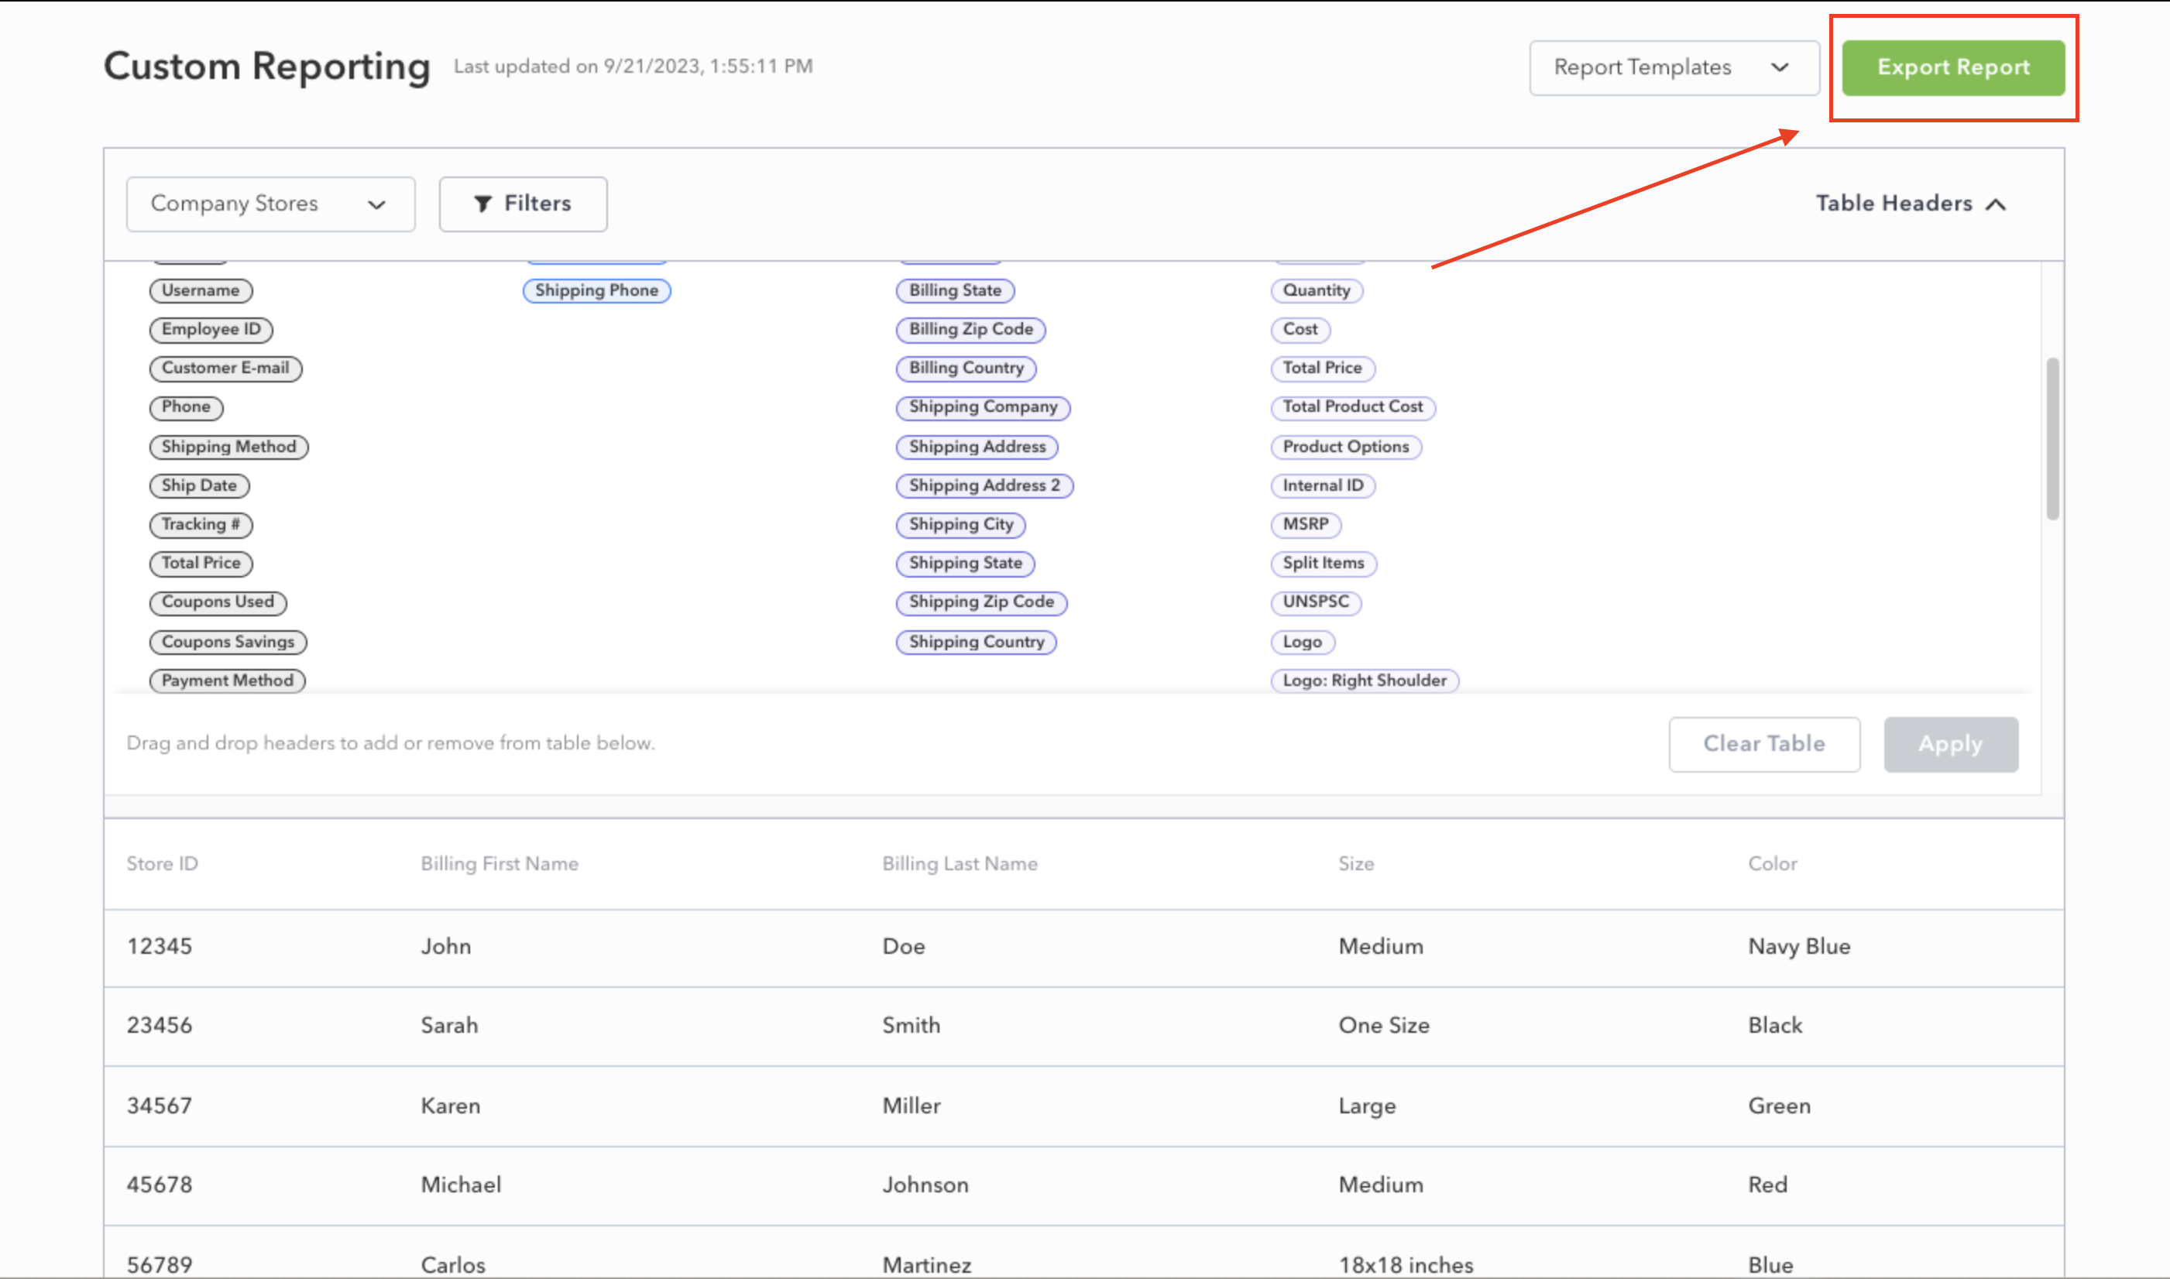This screenshot has height=1279, width=2170.
Task: Click the Apply button
Action: coord(1950,744)
